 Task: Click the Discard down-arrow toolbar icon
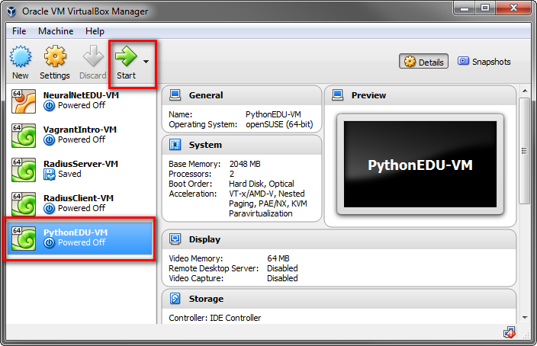93,56
